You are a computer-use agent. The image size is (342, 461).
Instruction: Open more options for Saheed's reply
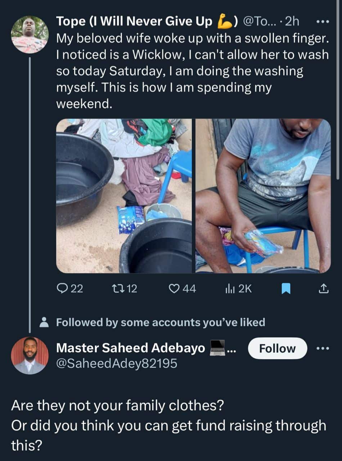(x=322, y=349)
